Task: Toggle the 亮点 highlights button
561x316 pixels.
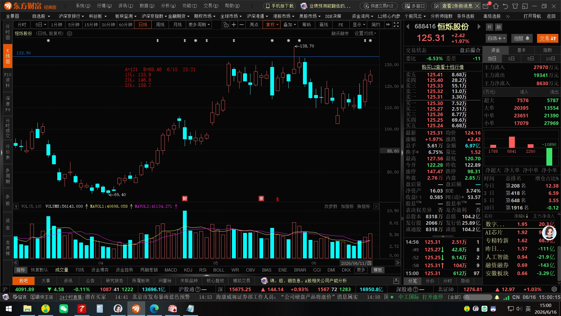Action: pyautogui.click(x=254, y=25)
